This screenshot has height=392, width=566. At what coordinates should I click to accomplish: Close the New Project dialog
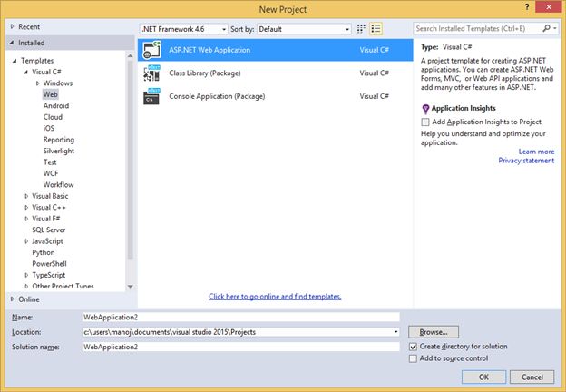pyautogui.click(x=548, y=7)
